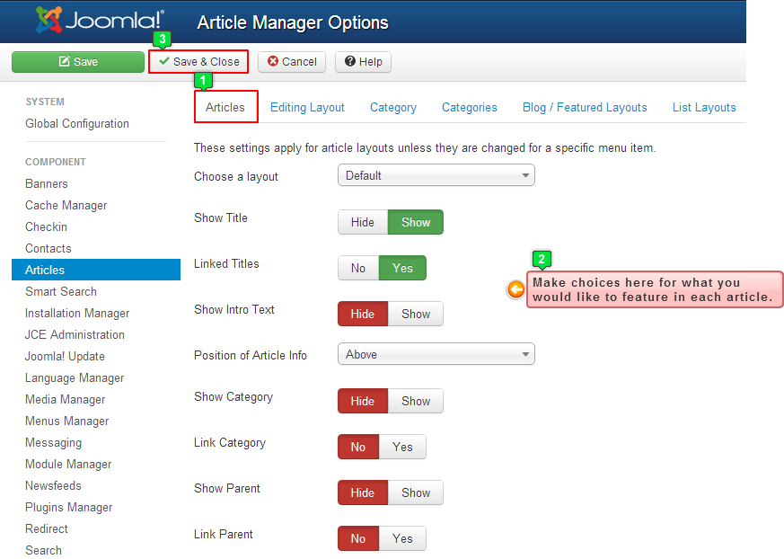Set Show Intro Text to Show
Image resolution: width=784 pixels, height=559 pixels.
(x=416, y=314)
